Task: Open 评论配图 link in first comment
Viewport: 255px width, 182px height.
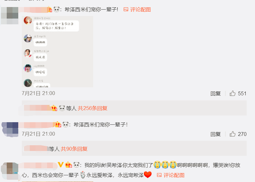Action: [141, 9]
